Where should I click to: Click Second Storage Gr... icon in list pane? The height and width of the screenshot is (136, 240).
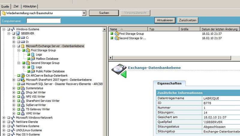(x=117, y=38)
